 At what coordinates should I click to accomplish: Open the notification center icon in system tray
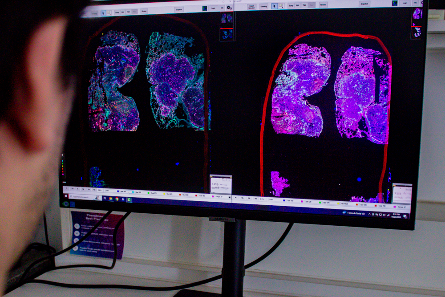point(405,216)
